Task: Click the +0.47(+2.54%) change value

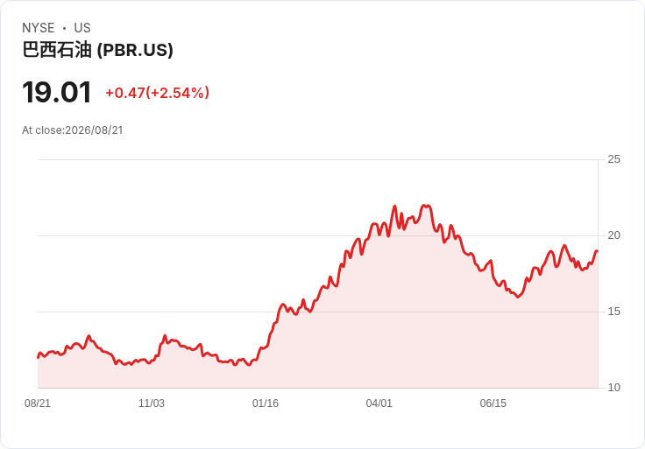Action: point(158,93)
